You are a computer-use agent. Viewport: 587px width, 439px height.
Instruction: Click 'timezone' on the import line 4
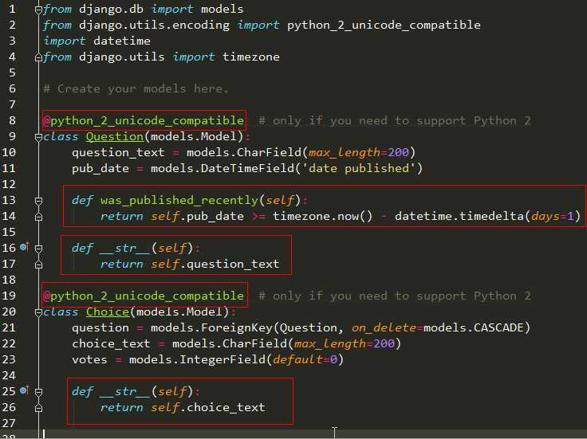pyautogui.click(x=250, y=57)
